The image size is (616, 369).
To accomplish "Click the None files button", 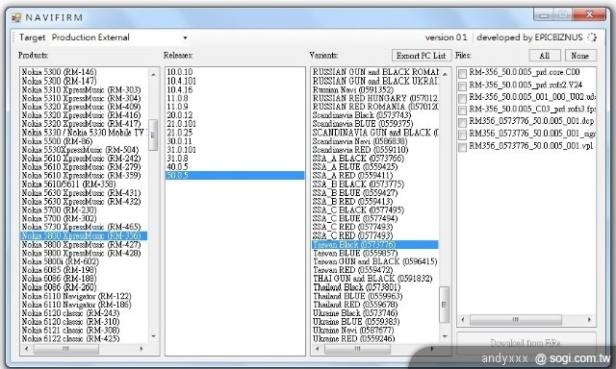I will click(580, 56).
